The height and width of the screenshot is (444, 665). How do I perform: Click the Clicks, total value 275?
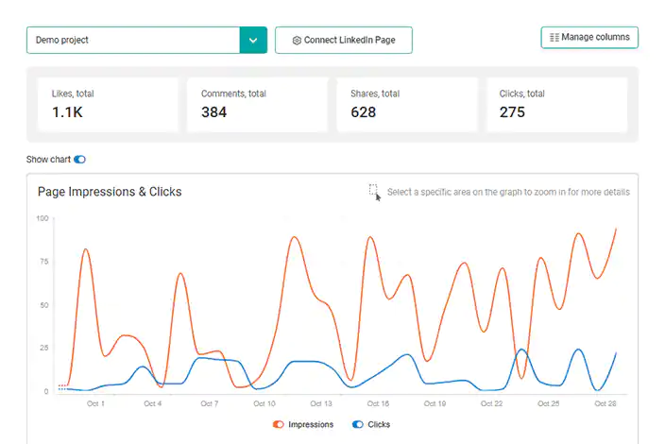pyautogui.click(x=512, y=112)
